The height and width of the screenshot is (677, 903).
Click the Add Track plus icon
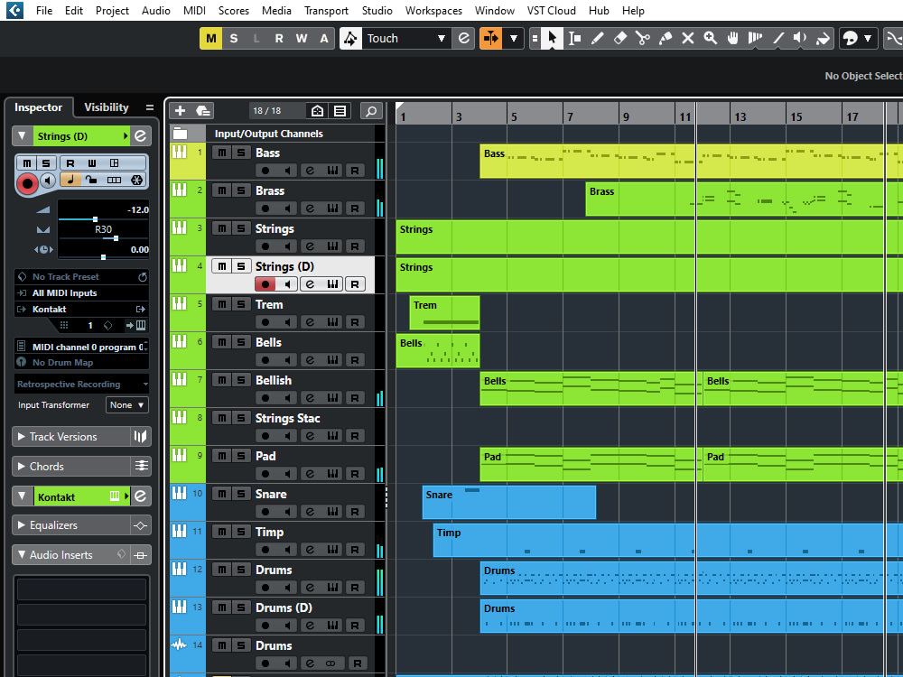point(181,110)
